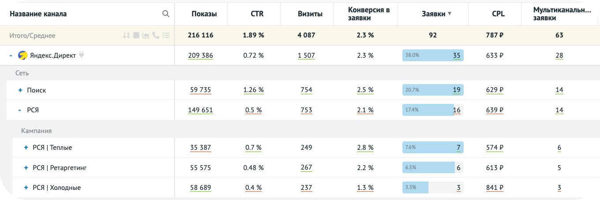Expand the РСЯ | Ретаргетинг campaign
The image size is (600, 200).
click(x=26, y=168)
